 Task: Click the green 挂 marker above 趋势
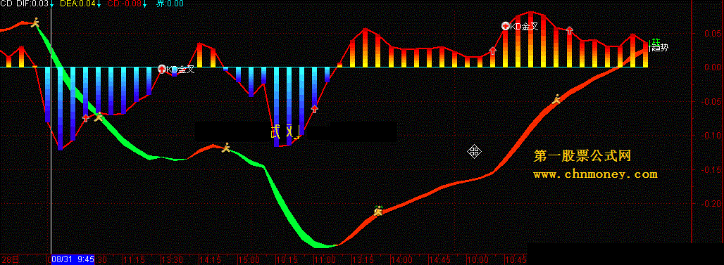click(656, 41)
